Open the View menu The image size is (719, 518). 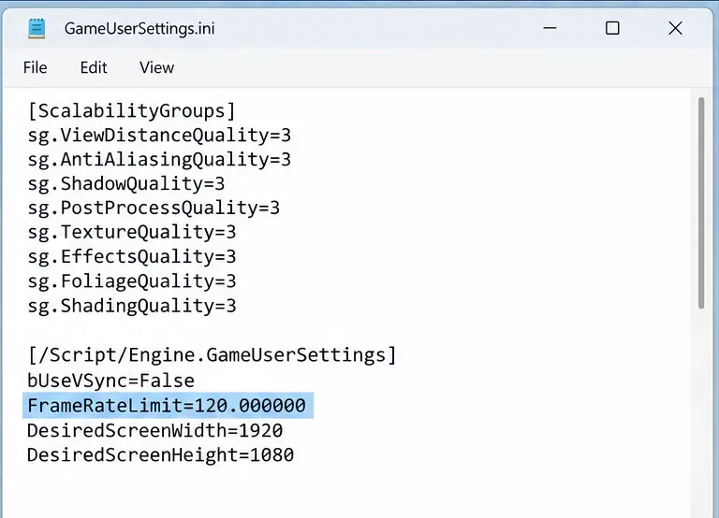[x=157, y=67]
